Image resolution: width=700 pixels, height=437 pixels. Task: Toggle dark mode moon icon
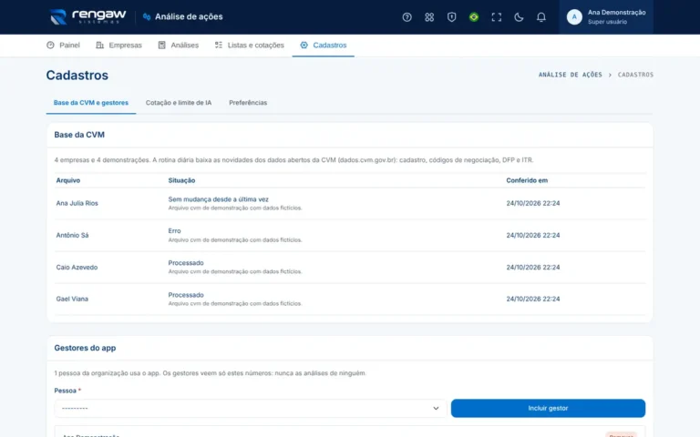[519, 17]
